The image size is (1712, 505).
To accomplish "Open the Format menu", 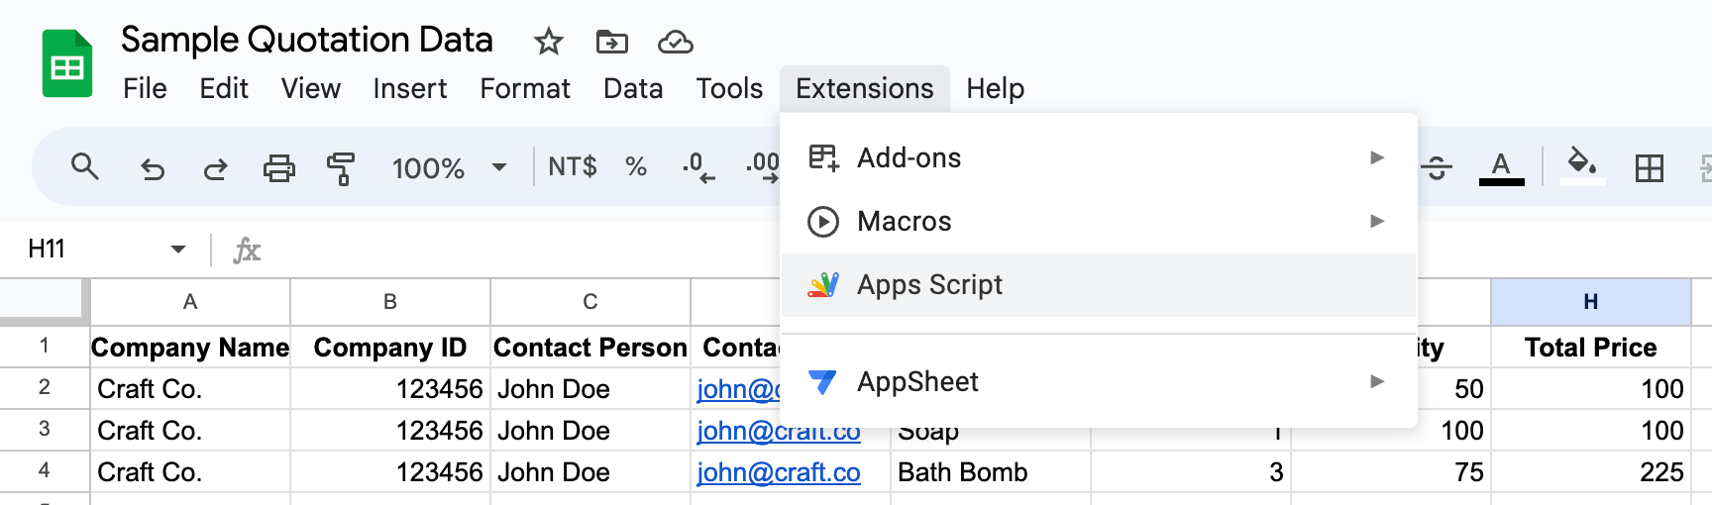I will pos(525,88).
